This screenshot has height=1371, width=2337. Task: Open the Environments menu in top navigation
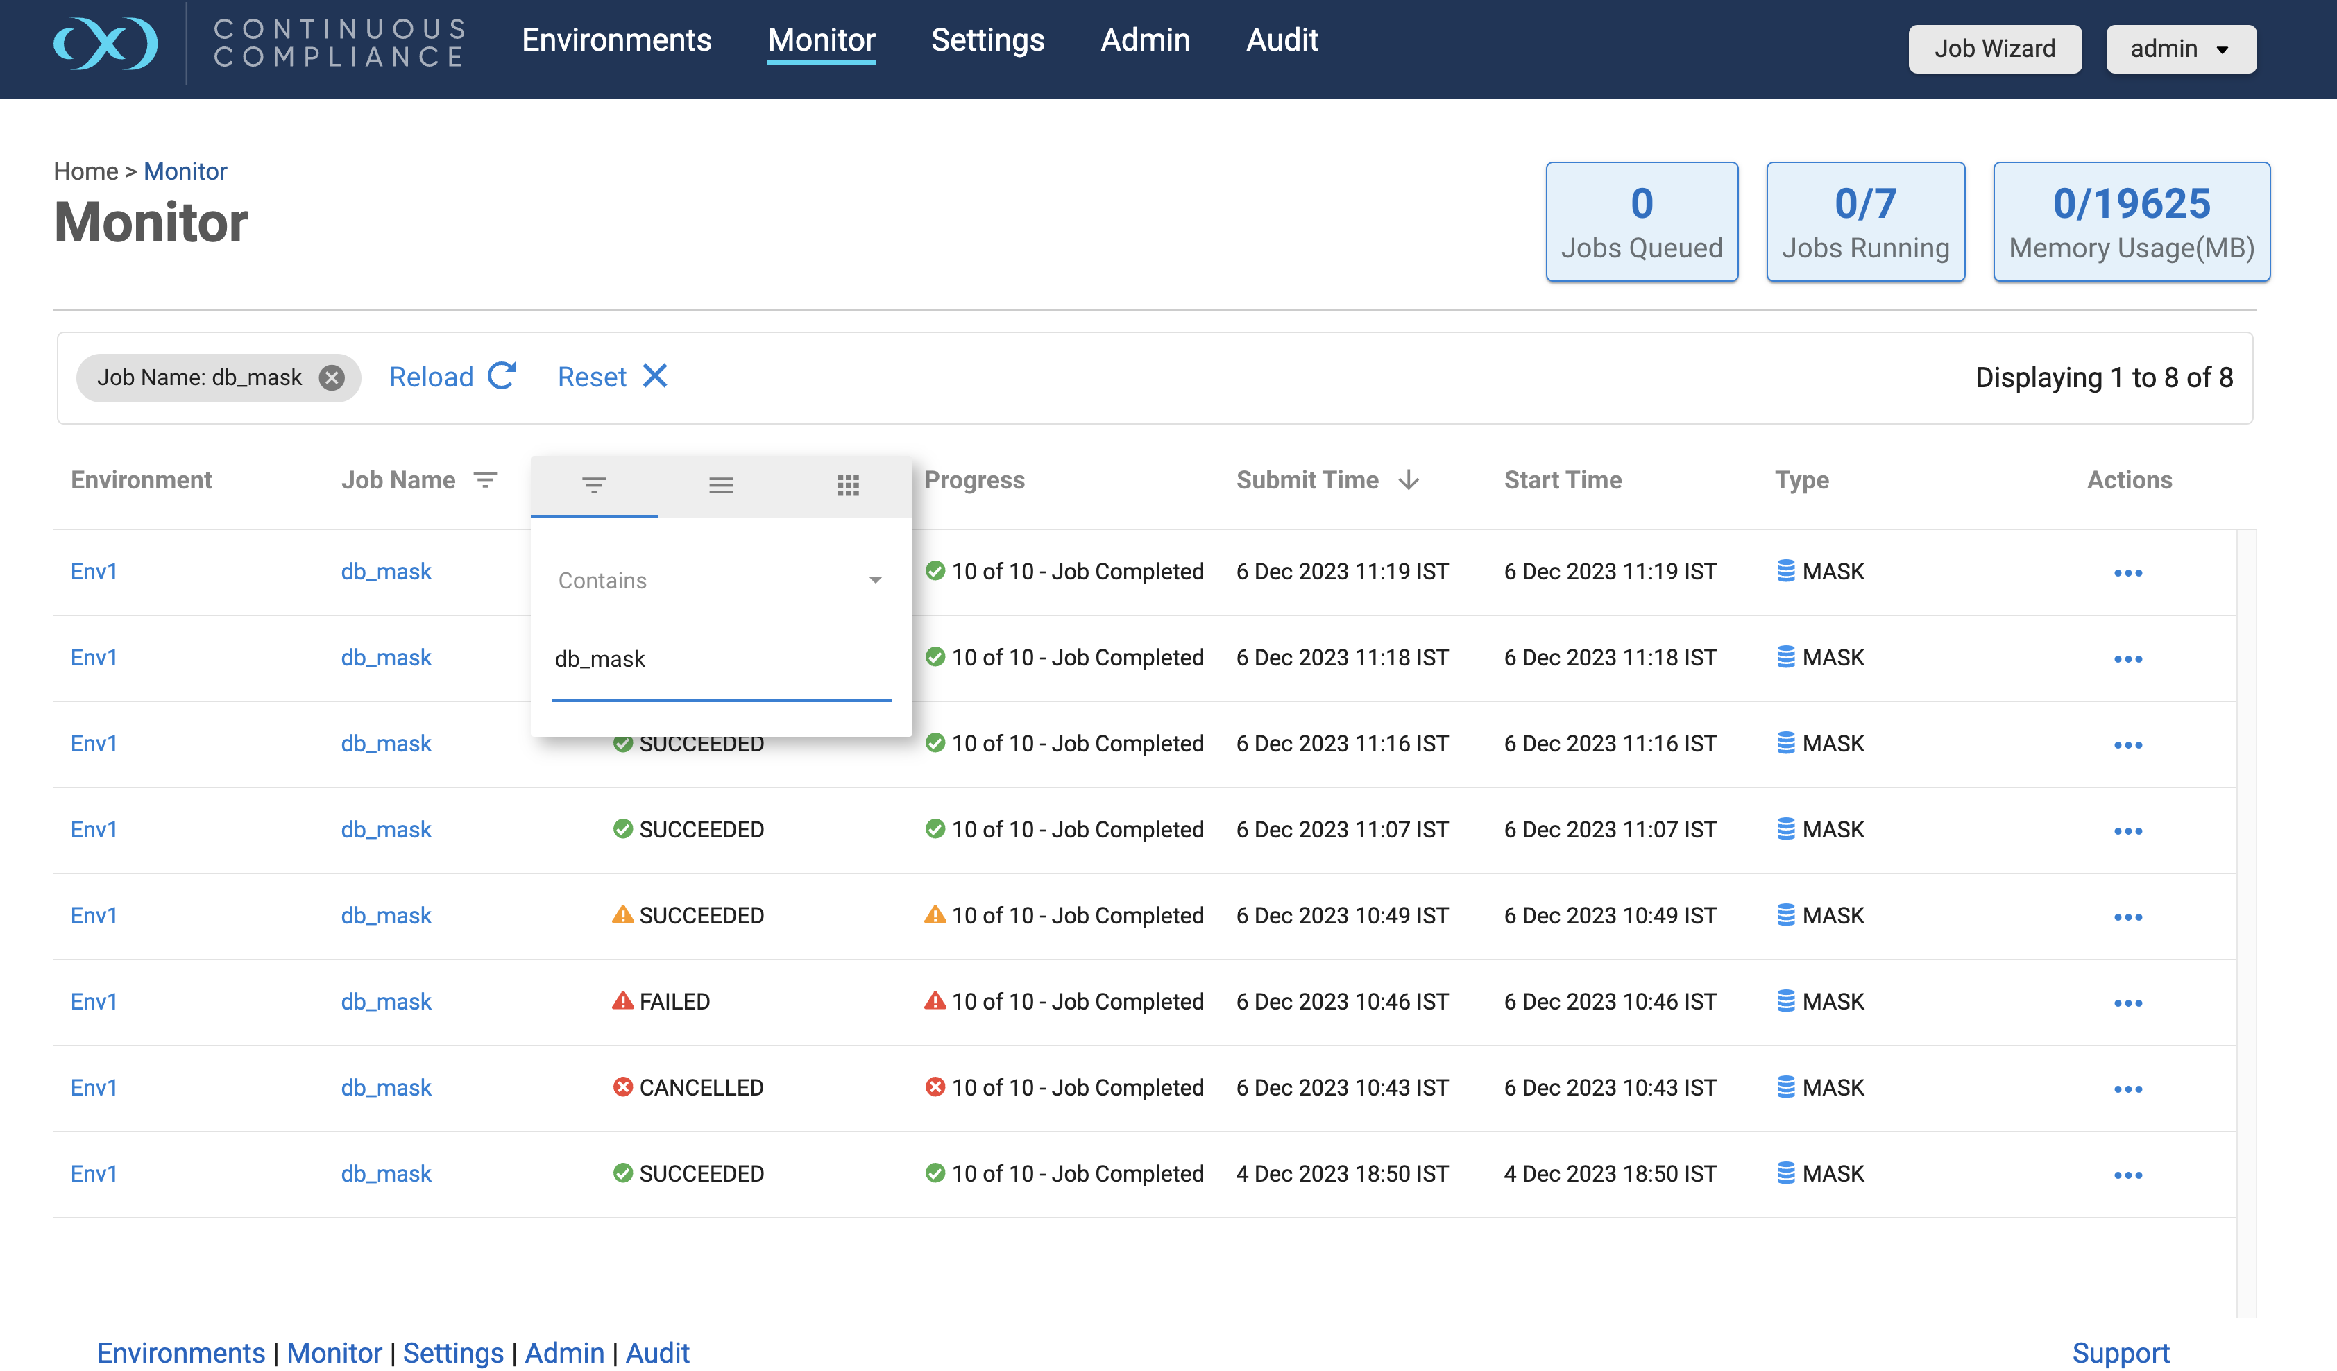click(x=615, y=40)
